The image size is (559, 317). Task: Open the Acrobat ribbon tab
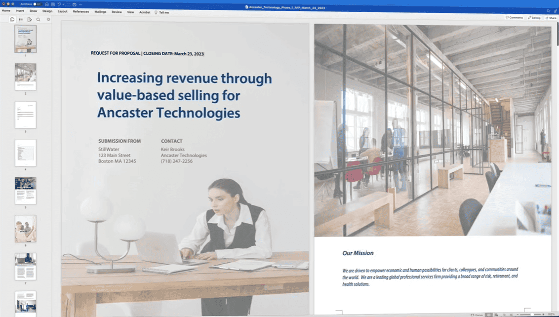click(x=145, y=12)
